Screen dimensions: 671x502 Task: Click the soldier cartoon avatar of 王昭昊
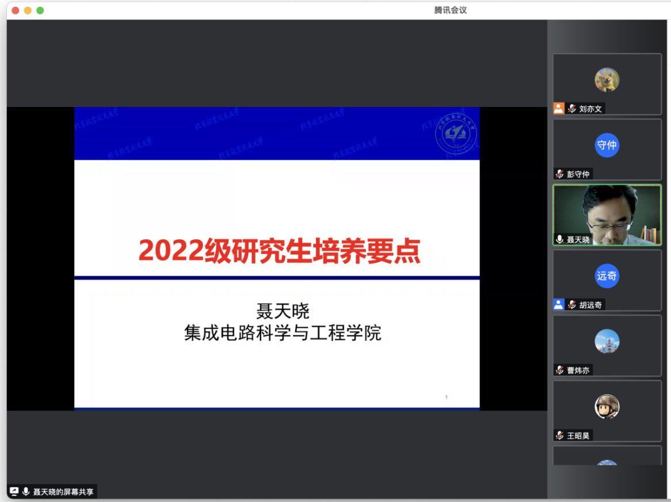607,407
